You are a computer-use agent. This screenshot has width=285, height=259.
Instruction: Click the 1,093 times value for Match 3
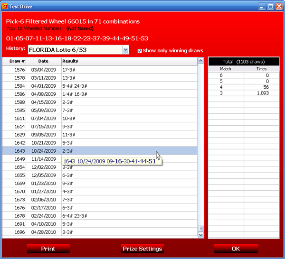click(x=263, y=93)
